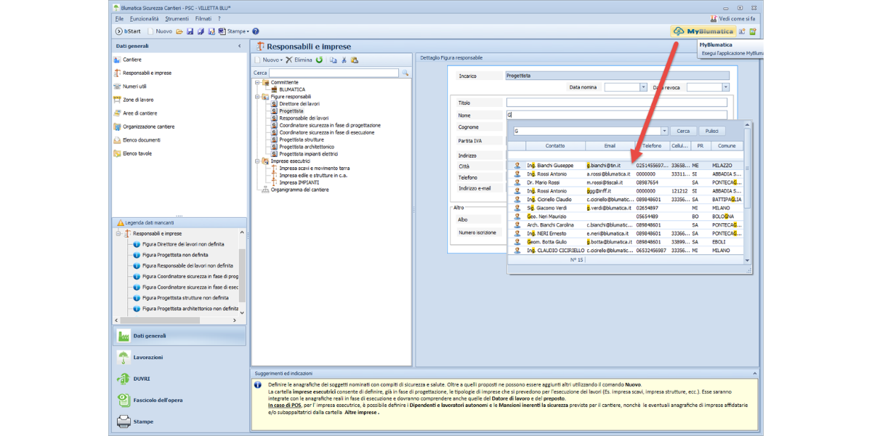The image size is (872, 436).
Task: Click the bStart button in the main toolbar
Action: [128, 31]
